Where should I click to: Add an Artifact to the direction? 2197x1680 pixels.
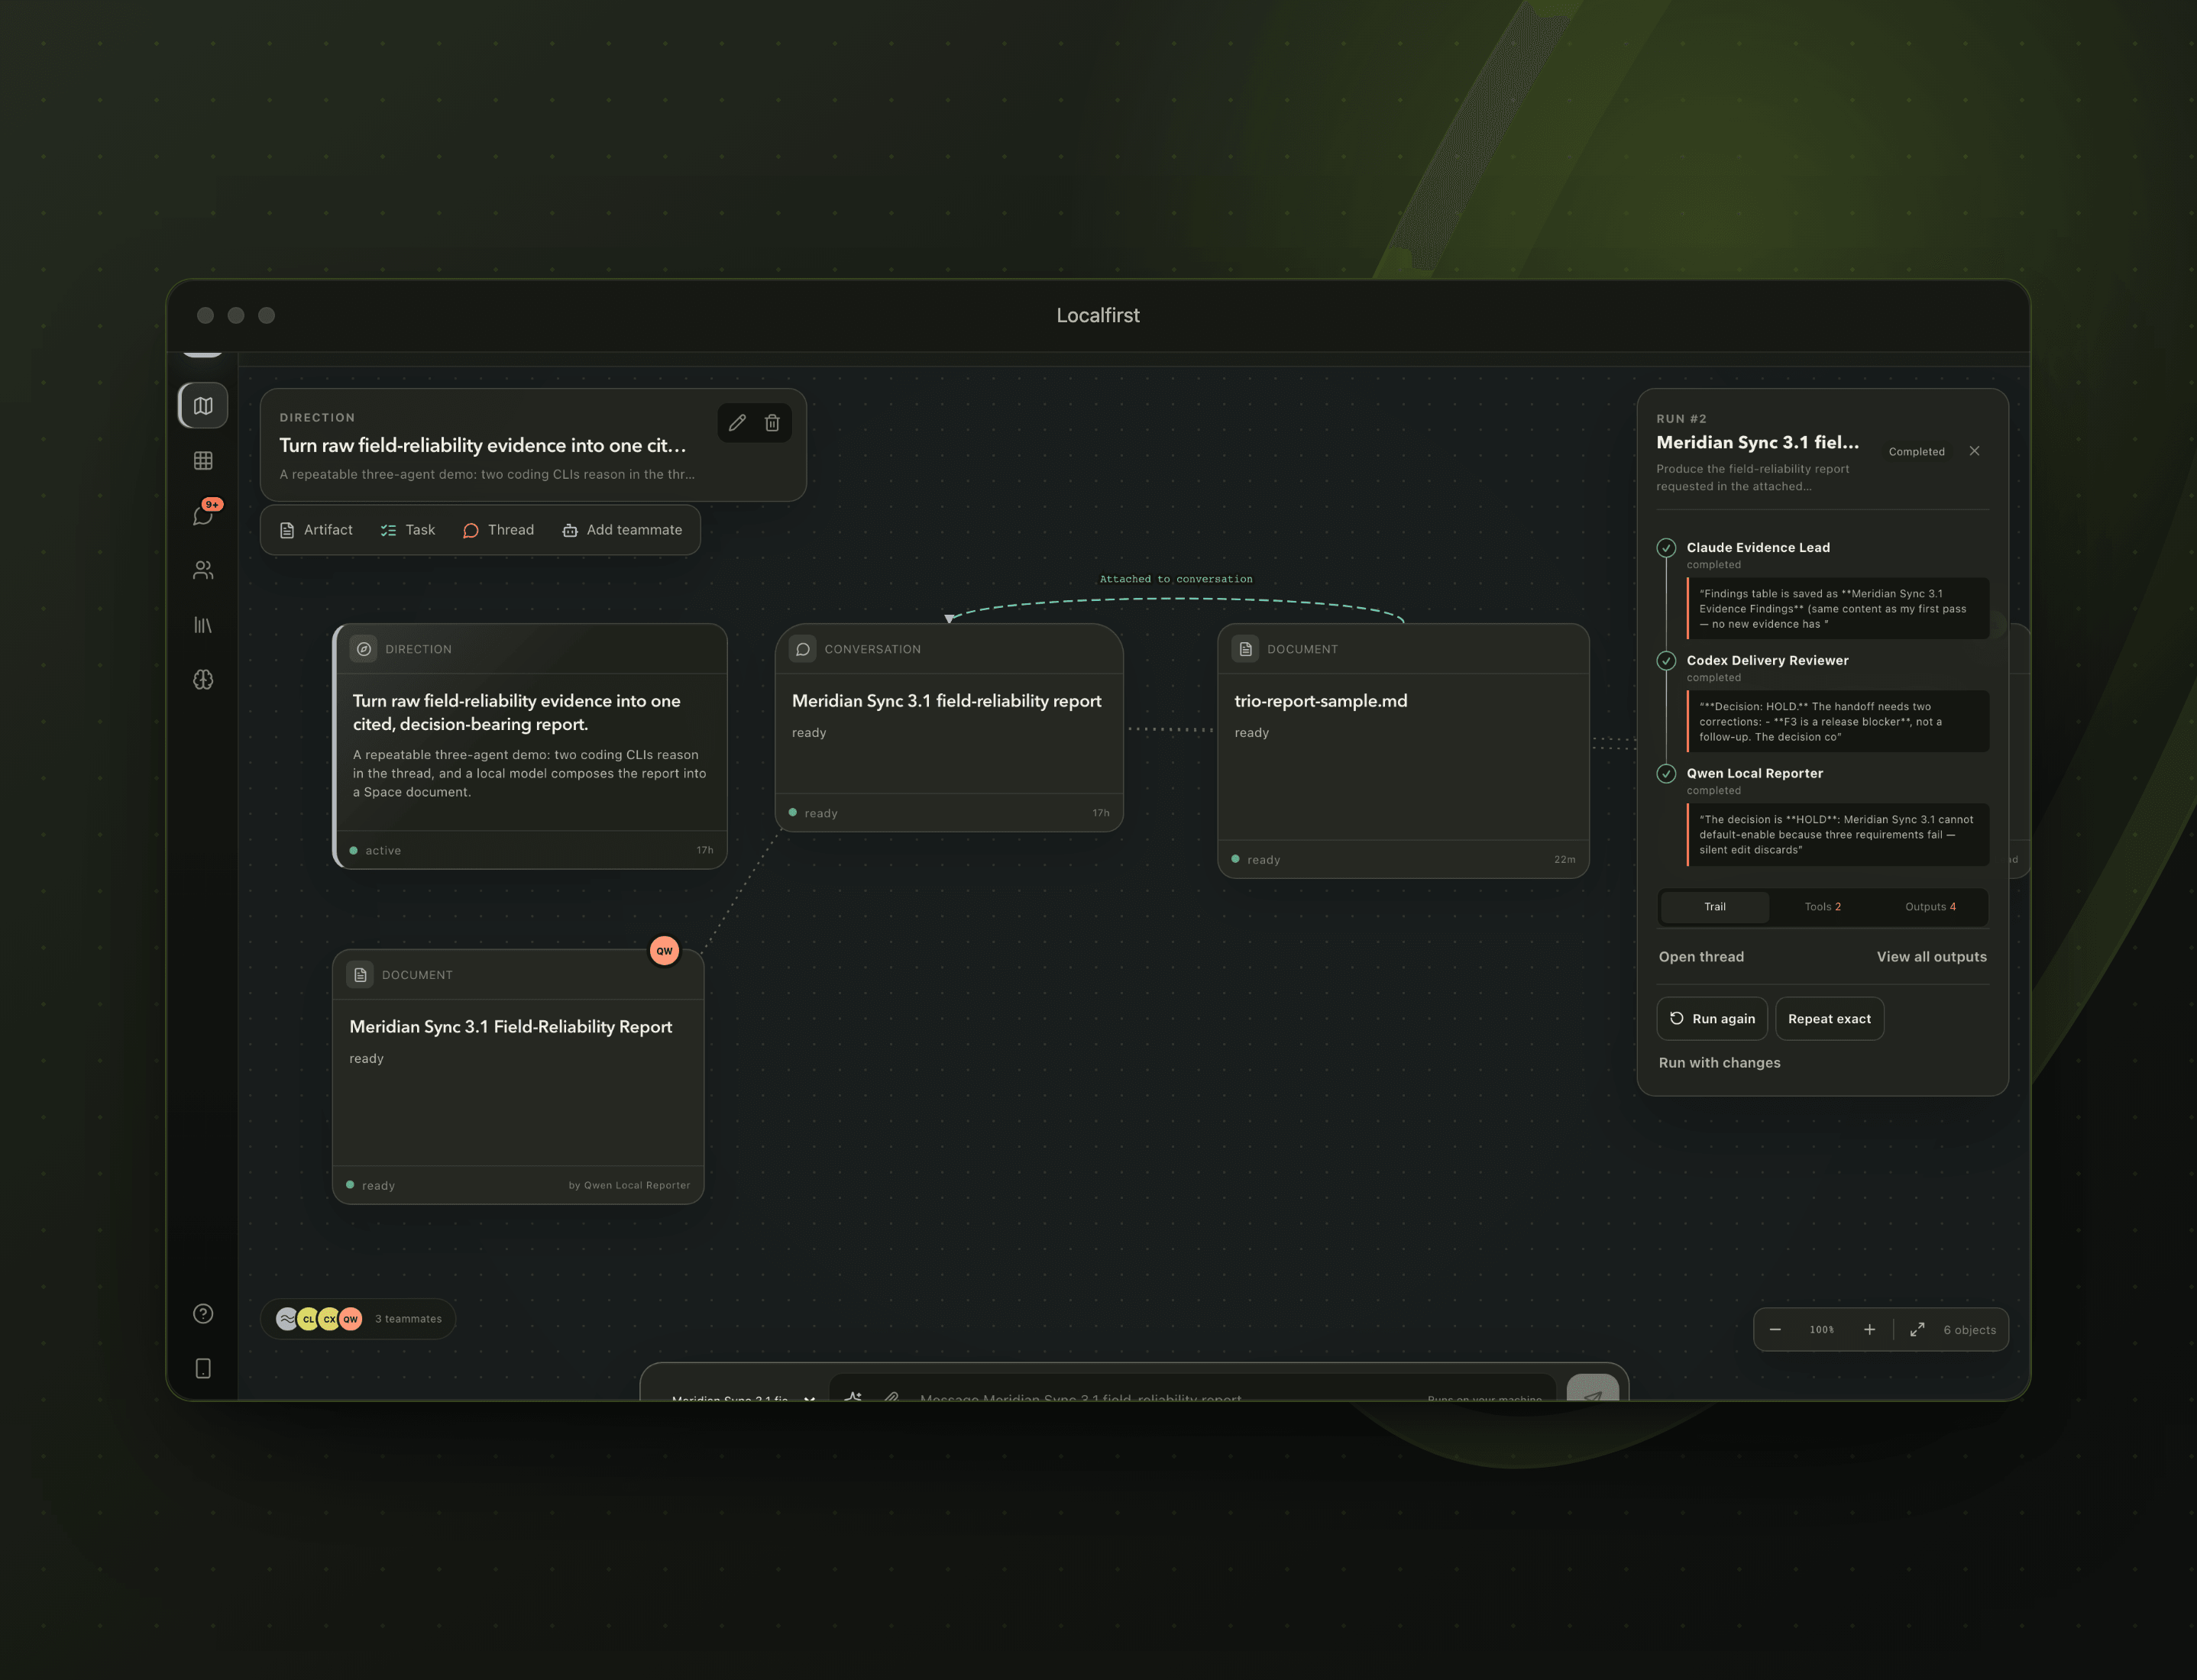pos(316,530)
